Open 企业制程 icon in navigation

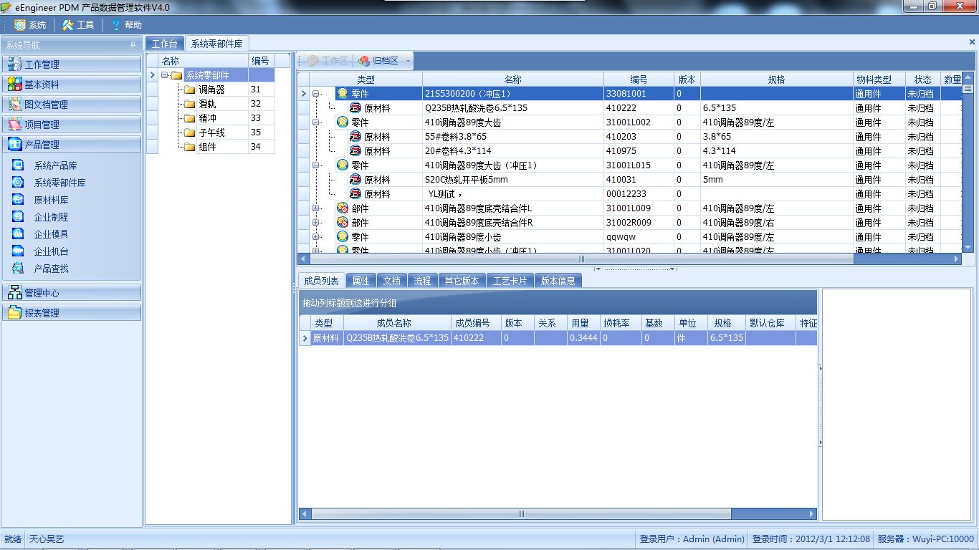19,216
